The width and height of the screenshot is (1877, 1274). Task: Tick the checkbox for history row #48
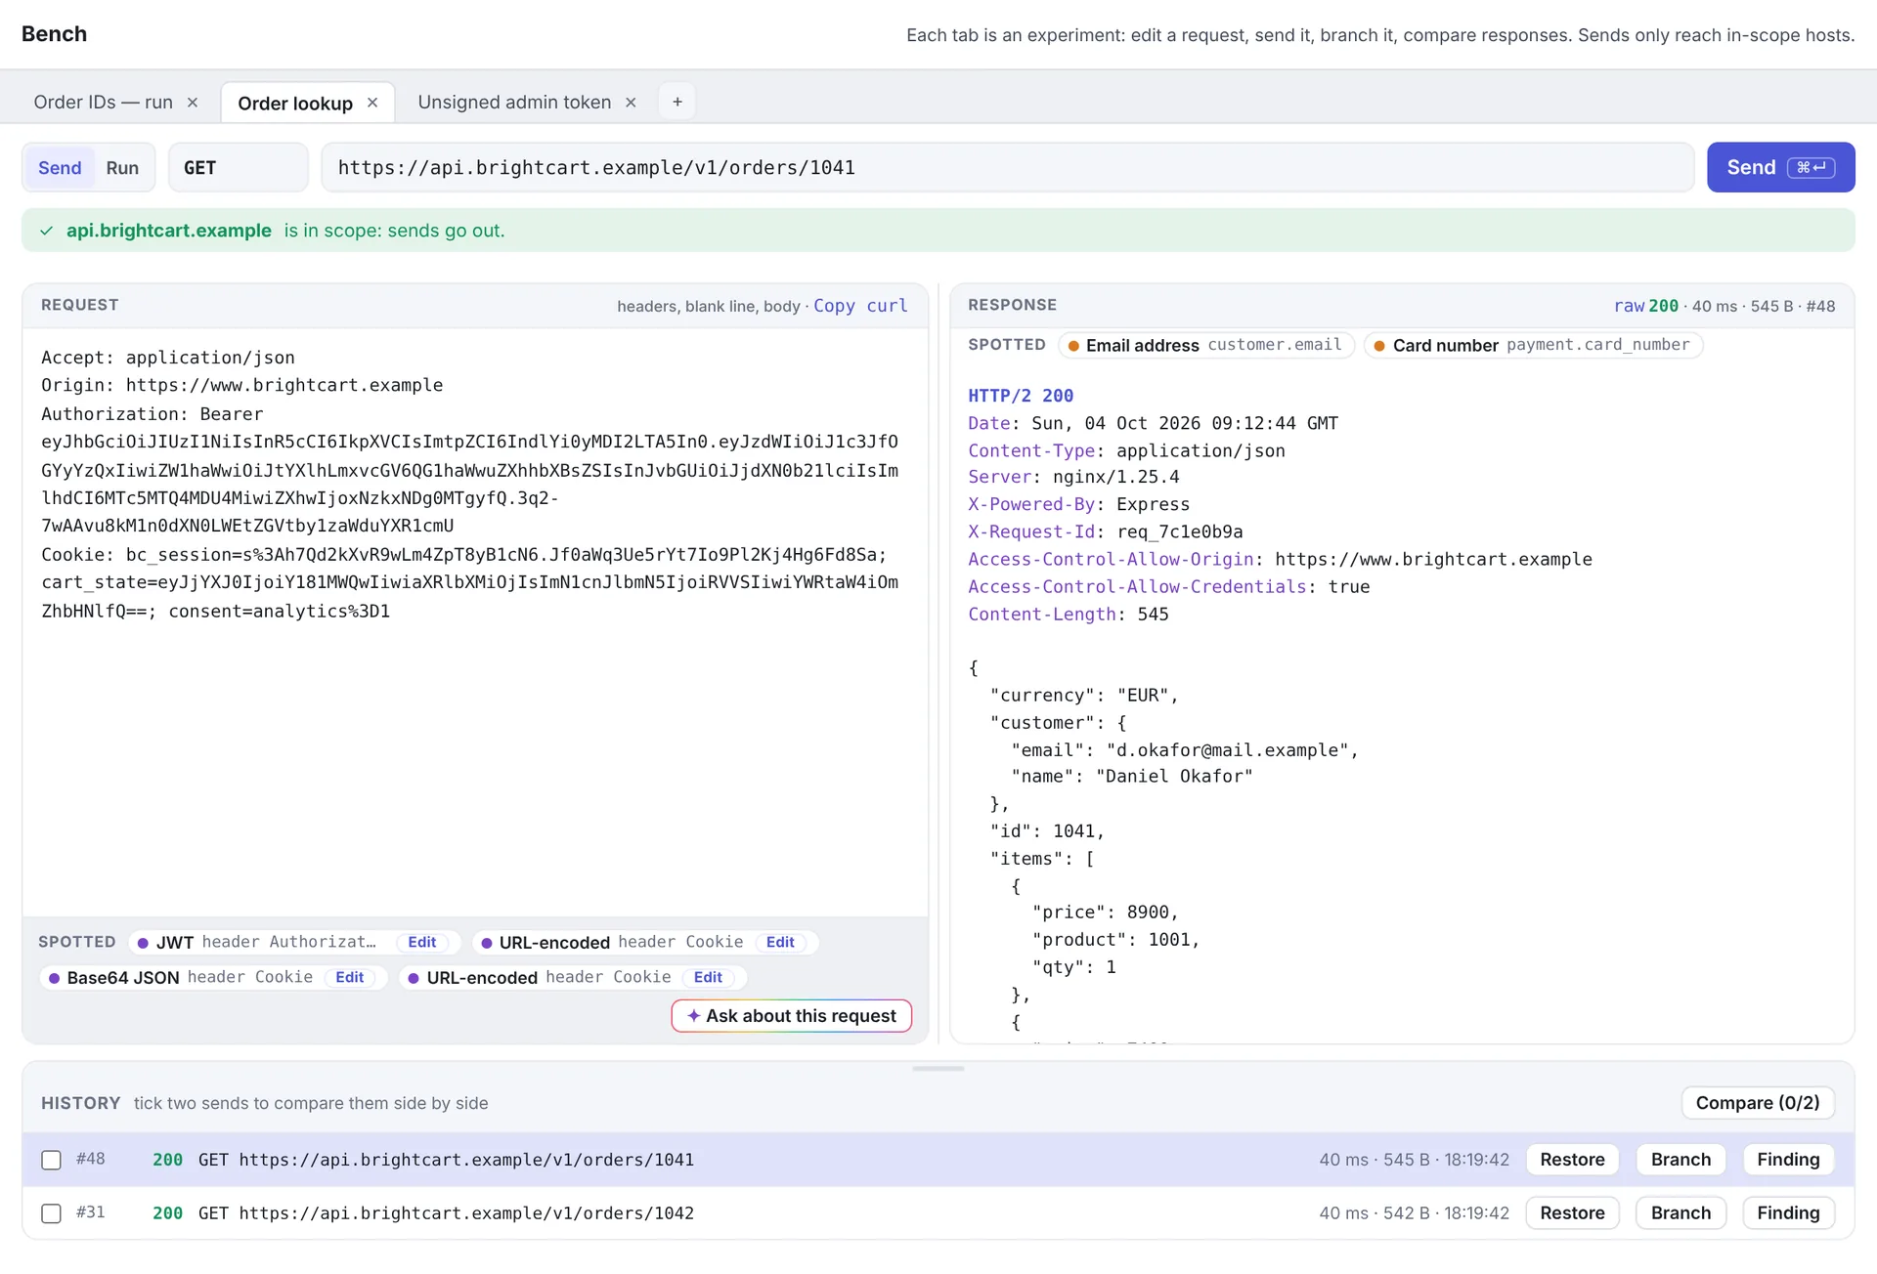pyautogui.click(x=52, y=1161)
